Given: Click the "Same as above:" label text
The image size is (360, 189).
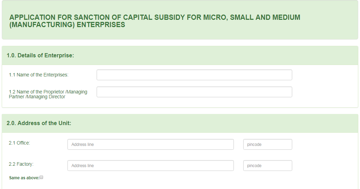Looking at the screenshot, I should (24, 178).
